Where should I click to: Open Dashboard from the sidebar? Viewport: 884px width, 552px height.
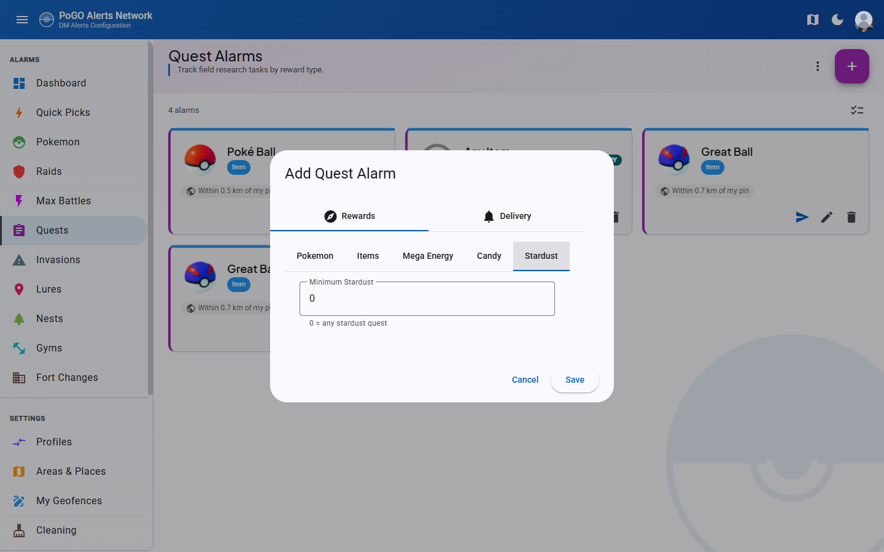point(74,83)
